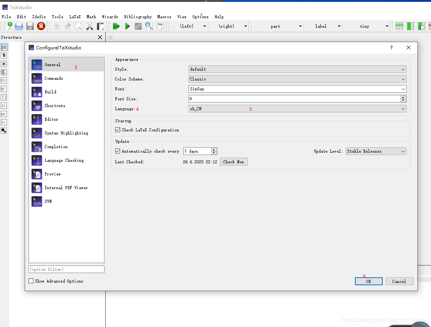Open the Update Level dropdown
The image size is (431, 327).
[376, 151]
